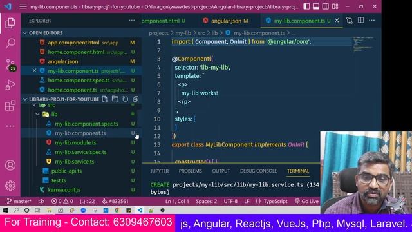Click New File icon in explorer header

click(x=105, y=99)
